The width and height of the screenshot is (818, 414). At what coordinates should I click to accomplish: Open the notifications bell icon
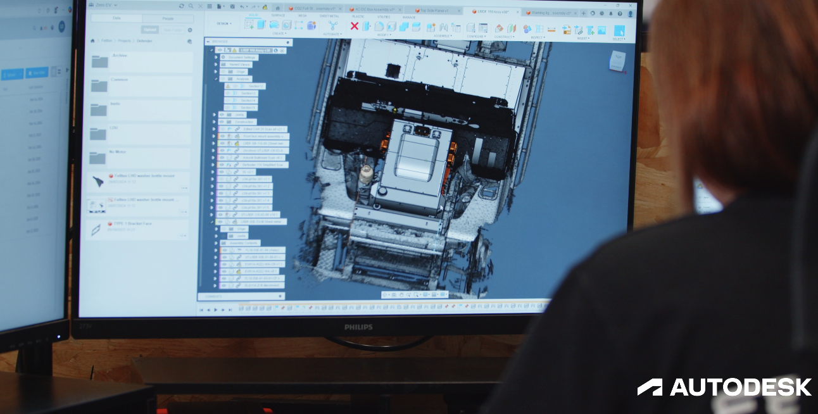pos(611,13)
